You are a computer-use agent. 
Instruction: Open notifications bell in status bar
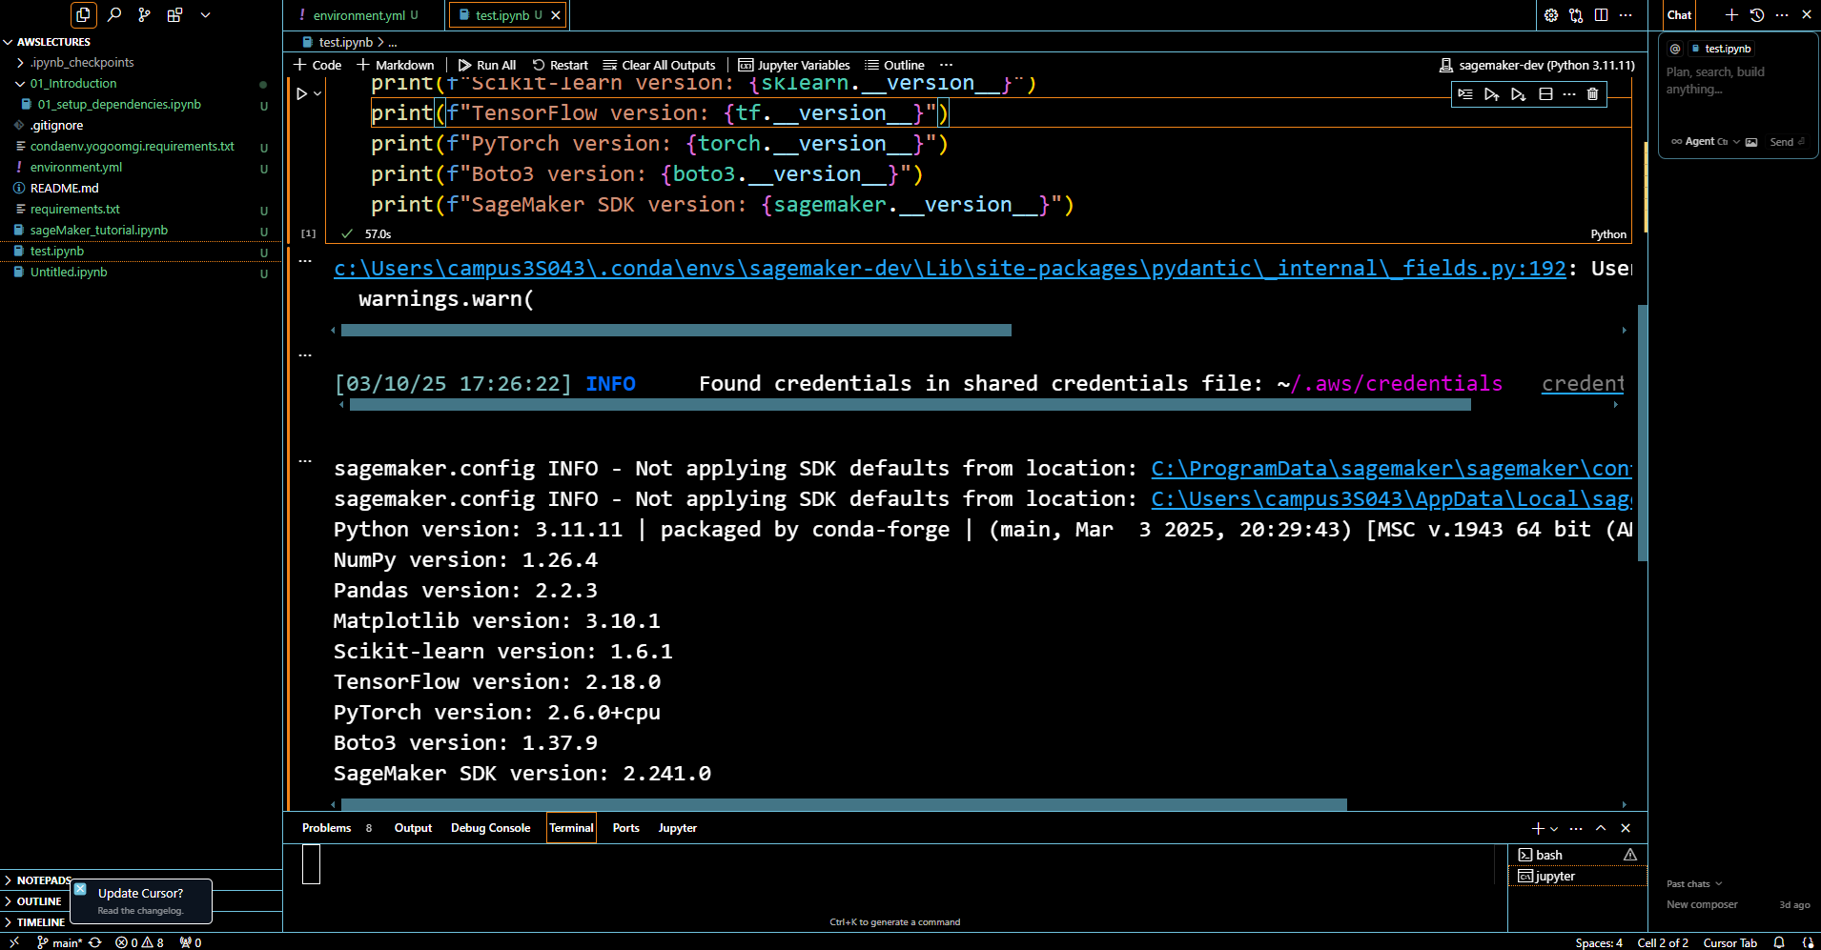coord(1779,942)
